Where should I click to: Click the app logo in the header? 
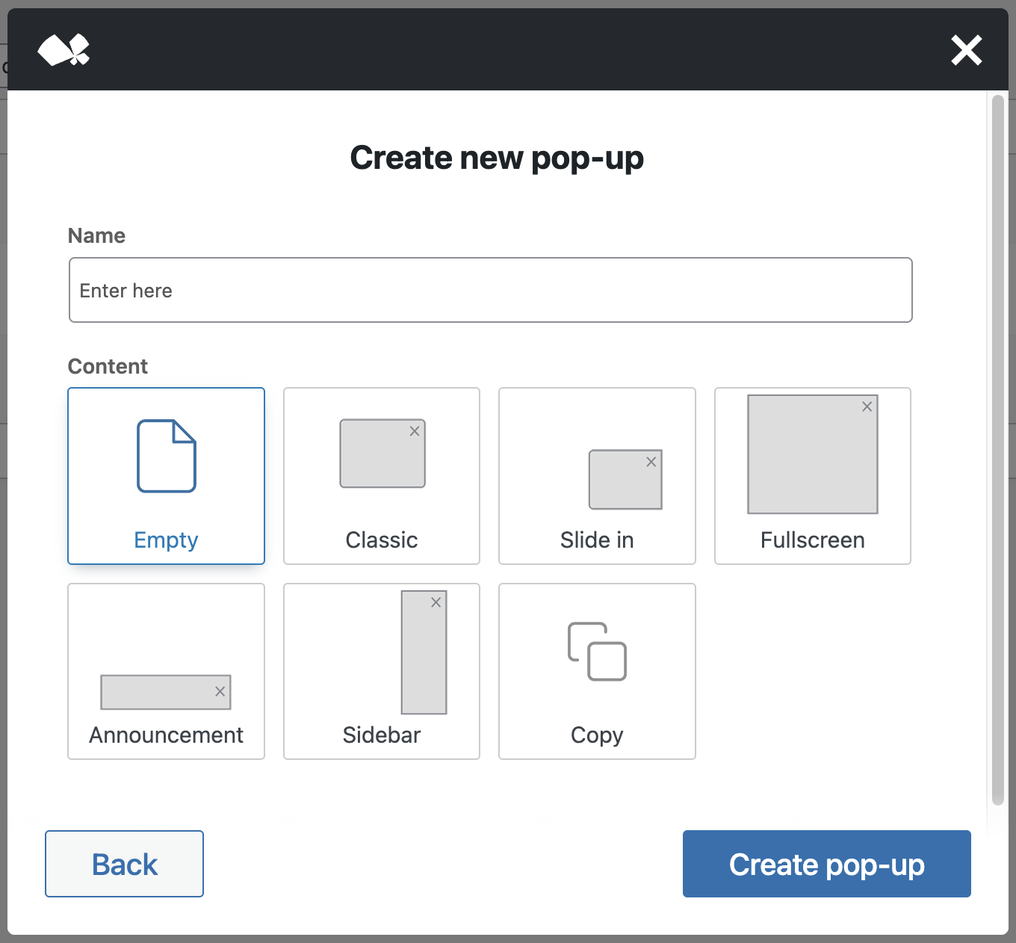coord(64,49)
